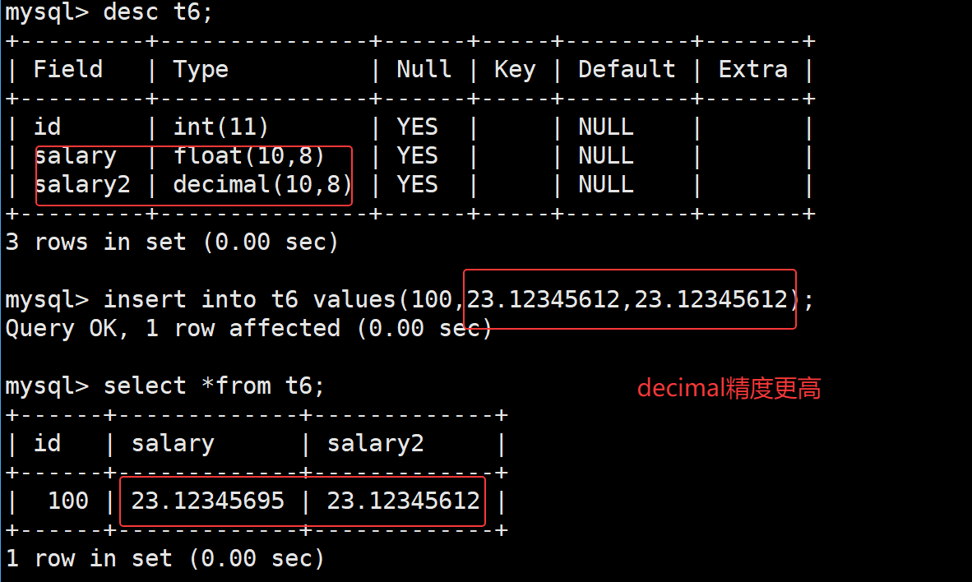Screen dimensions: 972x582
Task: Click 'id' in the desc Field column
Action: tap(47, 127)
